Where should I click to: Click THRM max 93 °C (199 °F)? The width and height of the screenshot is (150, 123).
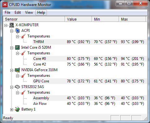(132, 42)
